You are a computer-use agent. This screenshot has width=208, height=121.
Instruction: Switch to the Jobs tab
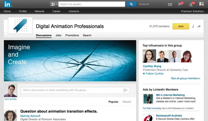click(58, 35)
